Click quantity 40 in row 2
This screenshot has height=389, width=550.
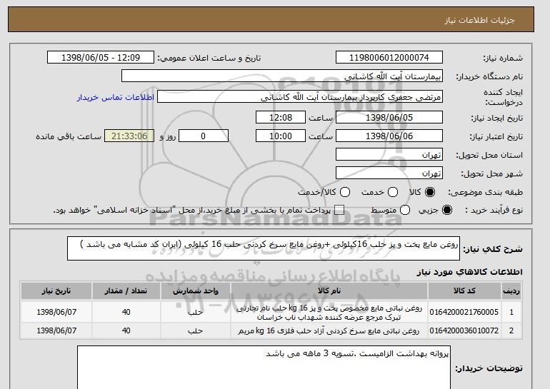pyautogui.click(x=126, y=330)
